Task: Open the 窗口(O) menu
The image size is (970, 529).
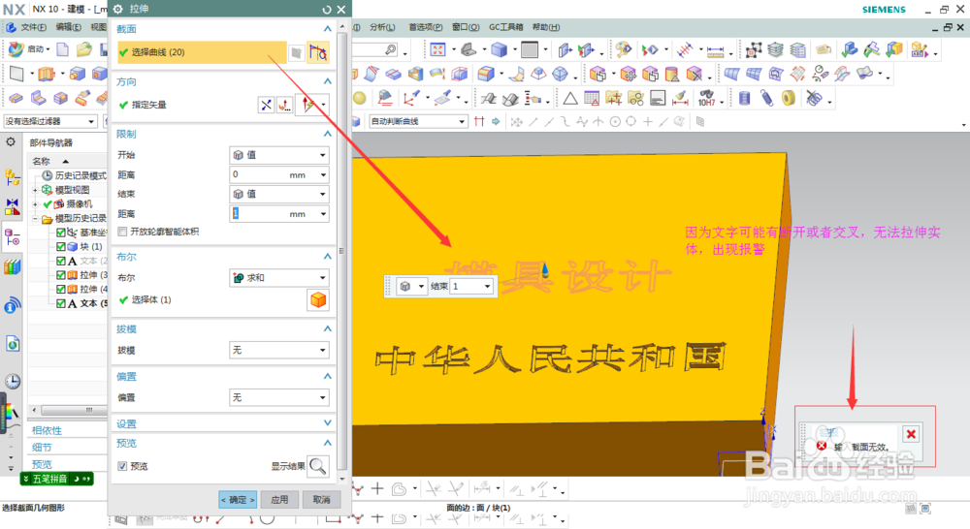Action: 466,27
